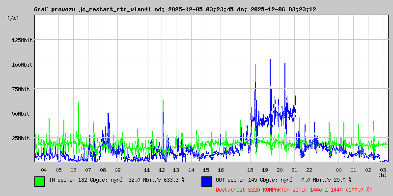
Task: Click the '[/s]' unit label at top left
Action: 13,18
